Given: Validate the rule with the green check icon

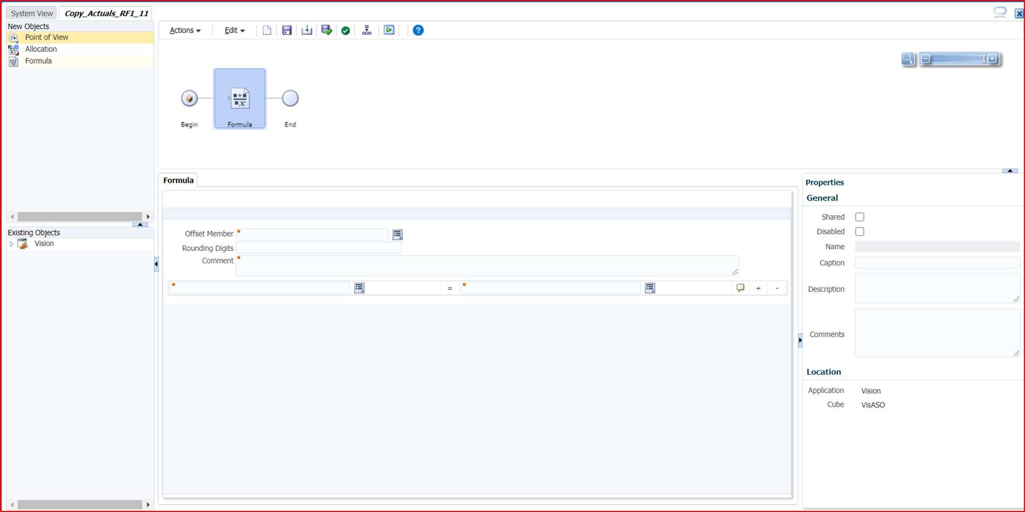Looking at the screenshot, I should 346,30.
